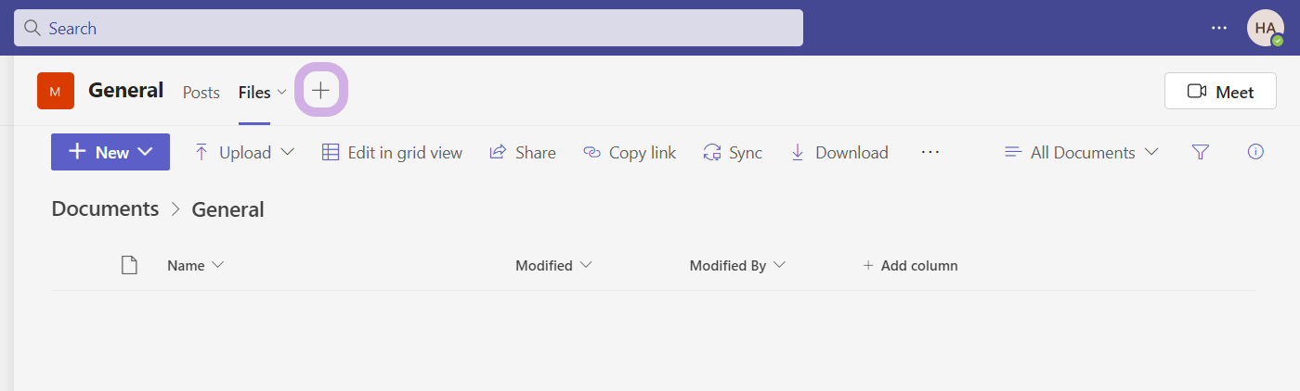Click Copy link in the toolbar
The width and height of the screenshot is (1300, 391).
tap(630, 153)
